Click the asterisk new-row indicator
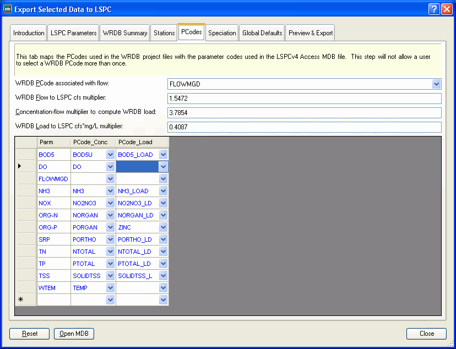 point(20,299)
